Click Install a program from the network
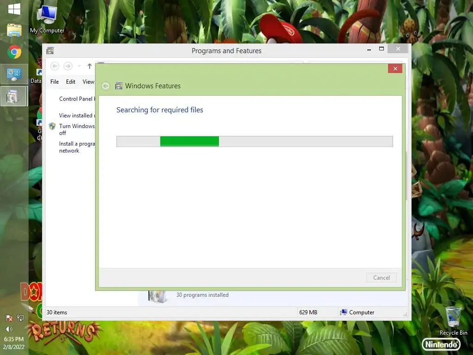 (77, 147)
